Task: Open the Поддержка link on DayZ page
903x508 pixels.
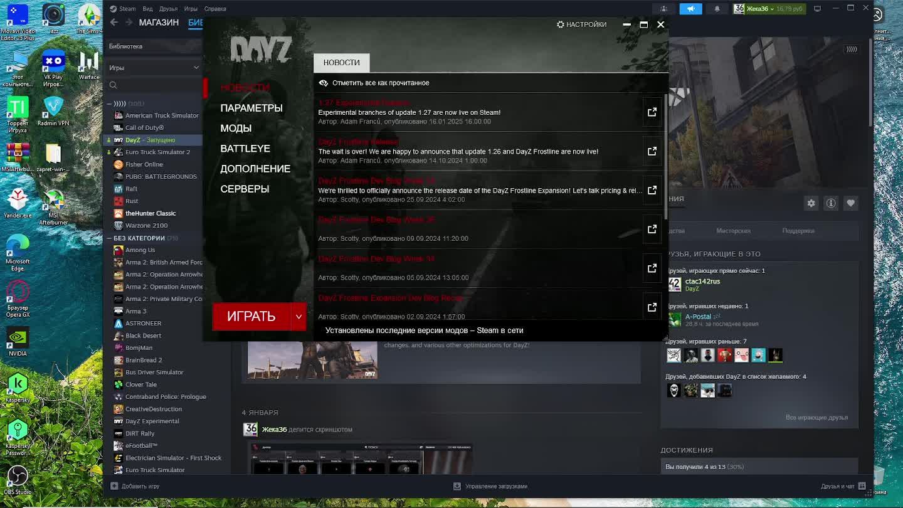Action: [x=798, y=231]
